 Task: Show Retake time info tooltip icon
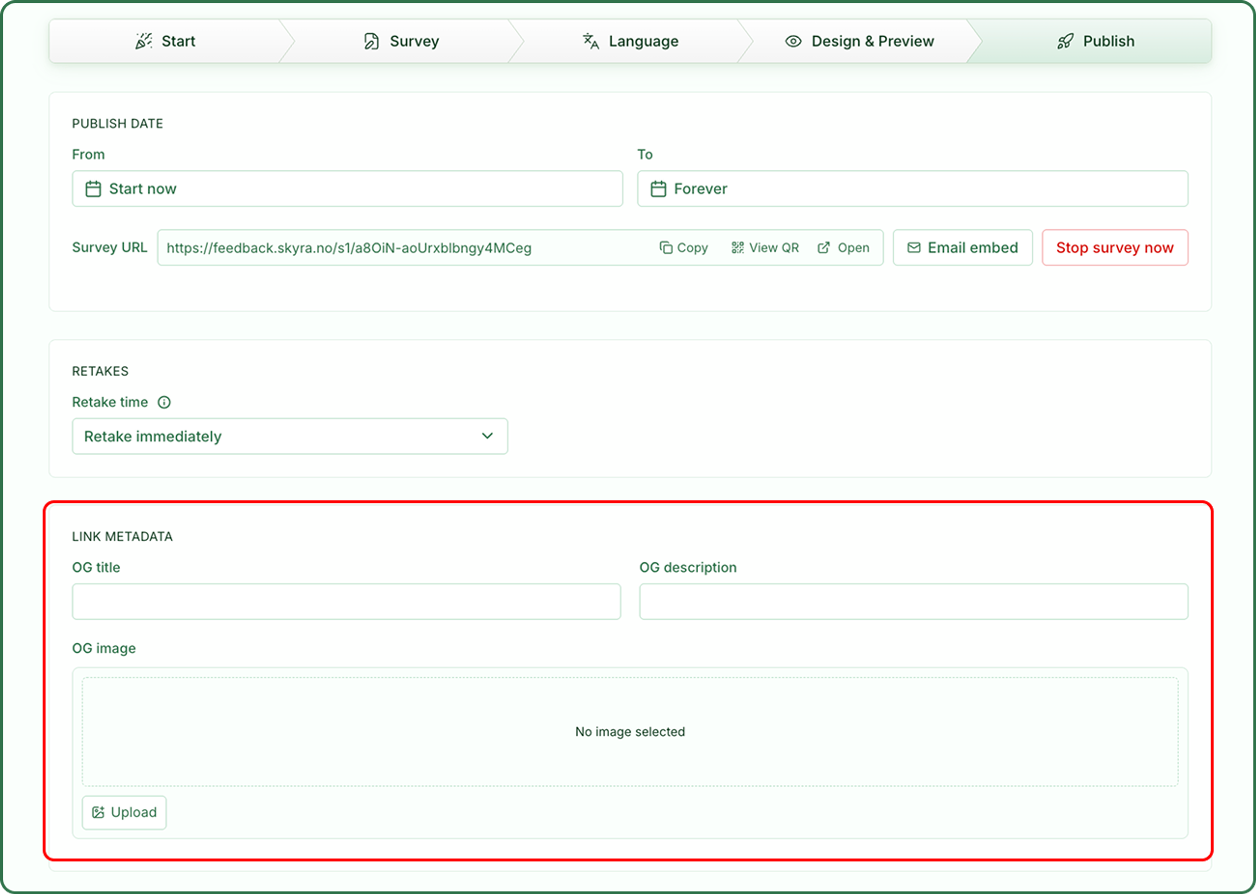pyautogui.click(x=164, y=402)
